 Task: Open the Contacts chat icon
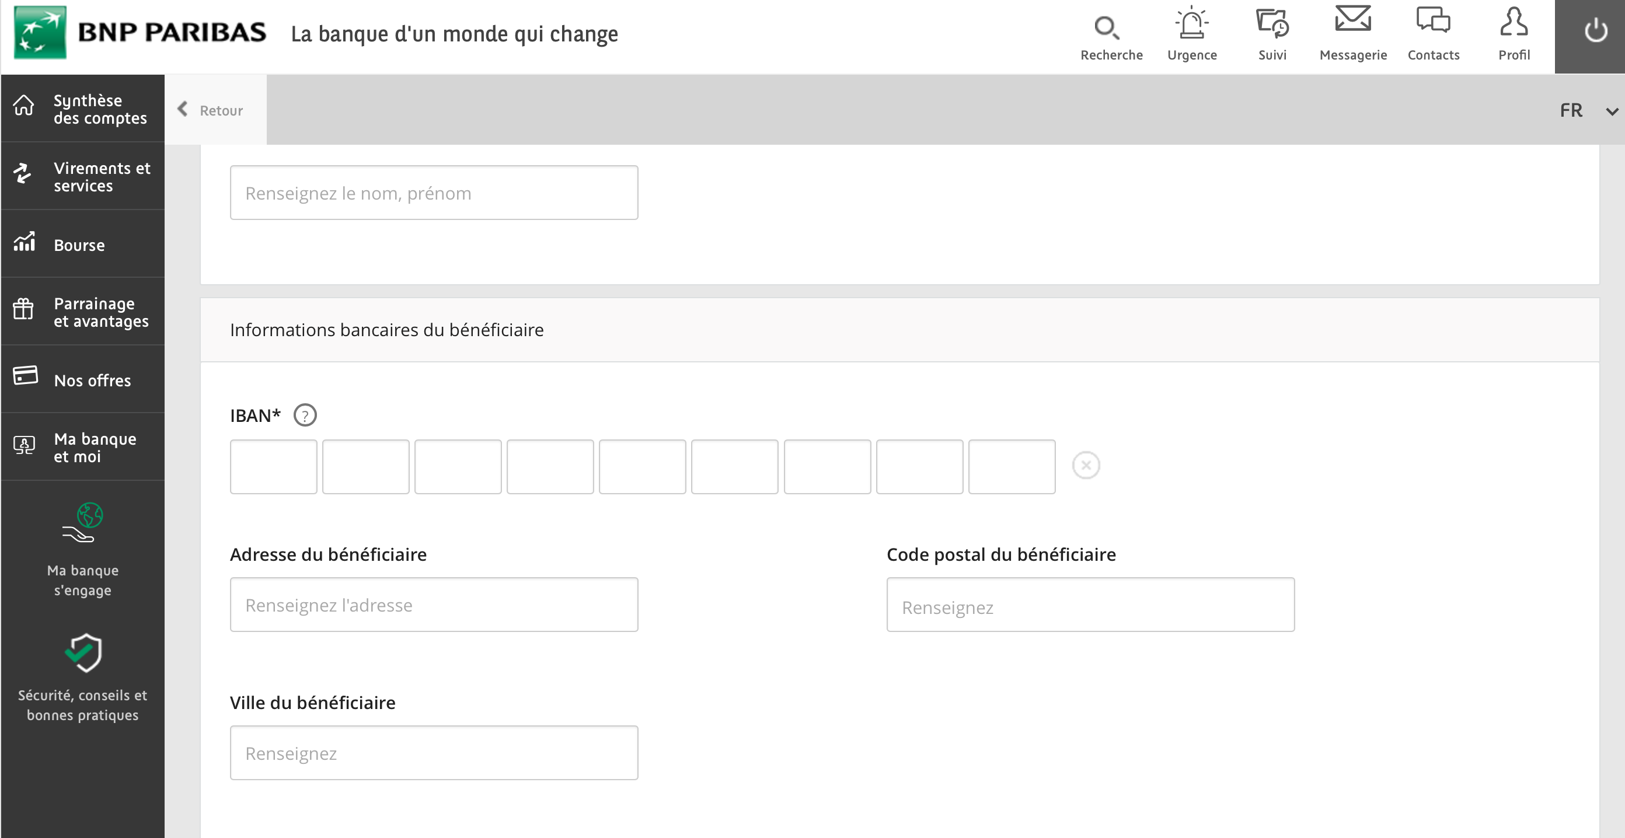click(1432, 19)
